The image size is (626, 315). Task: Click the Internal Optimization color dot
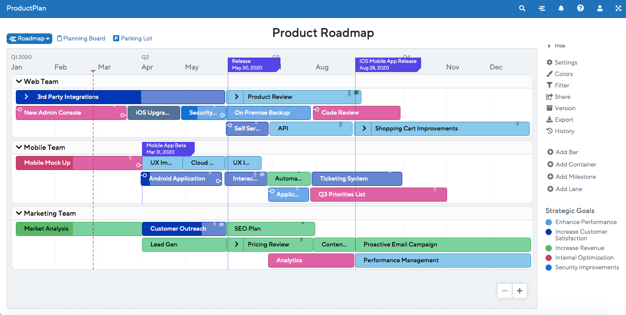pyautogui.click(x=549, y=258)
